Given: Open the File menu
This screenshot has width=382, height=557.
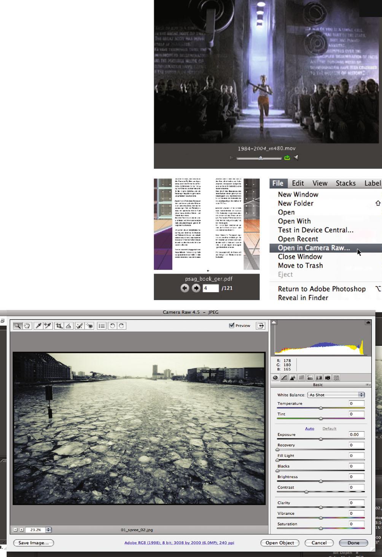Looking at the screenshot, I should 278,183.
